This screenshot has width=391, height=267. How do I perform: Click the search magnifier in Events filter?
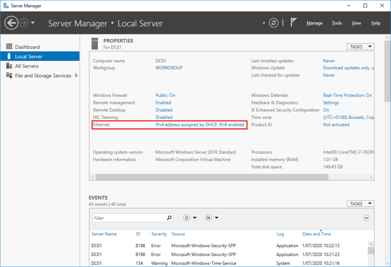169,218
